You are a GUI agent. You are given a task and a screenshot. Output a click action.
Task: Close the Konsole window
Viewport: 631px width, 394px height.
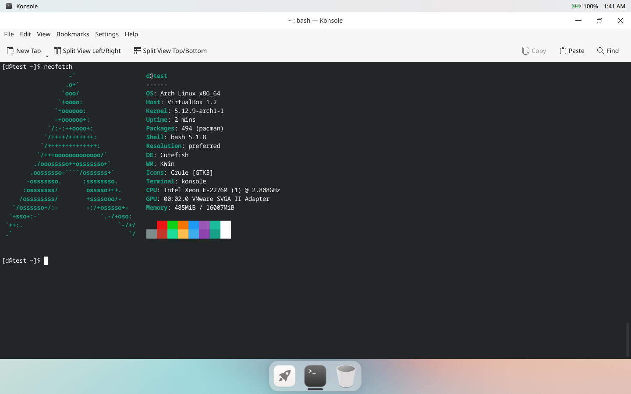tap(620, 21)
